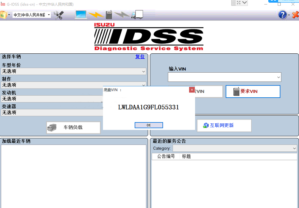This screenshot has width=299, height=208.
Task: Minimize the G-IDSS window
Action: click(266, 4)
